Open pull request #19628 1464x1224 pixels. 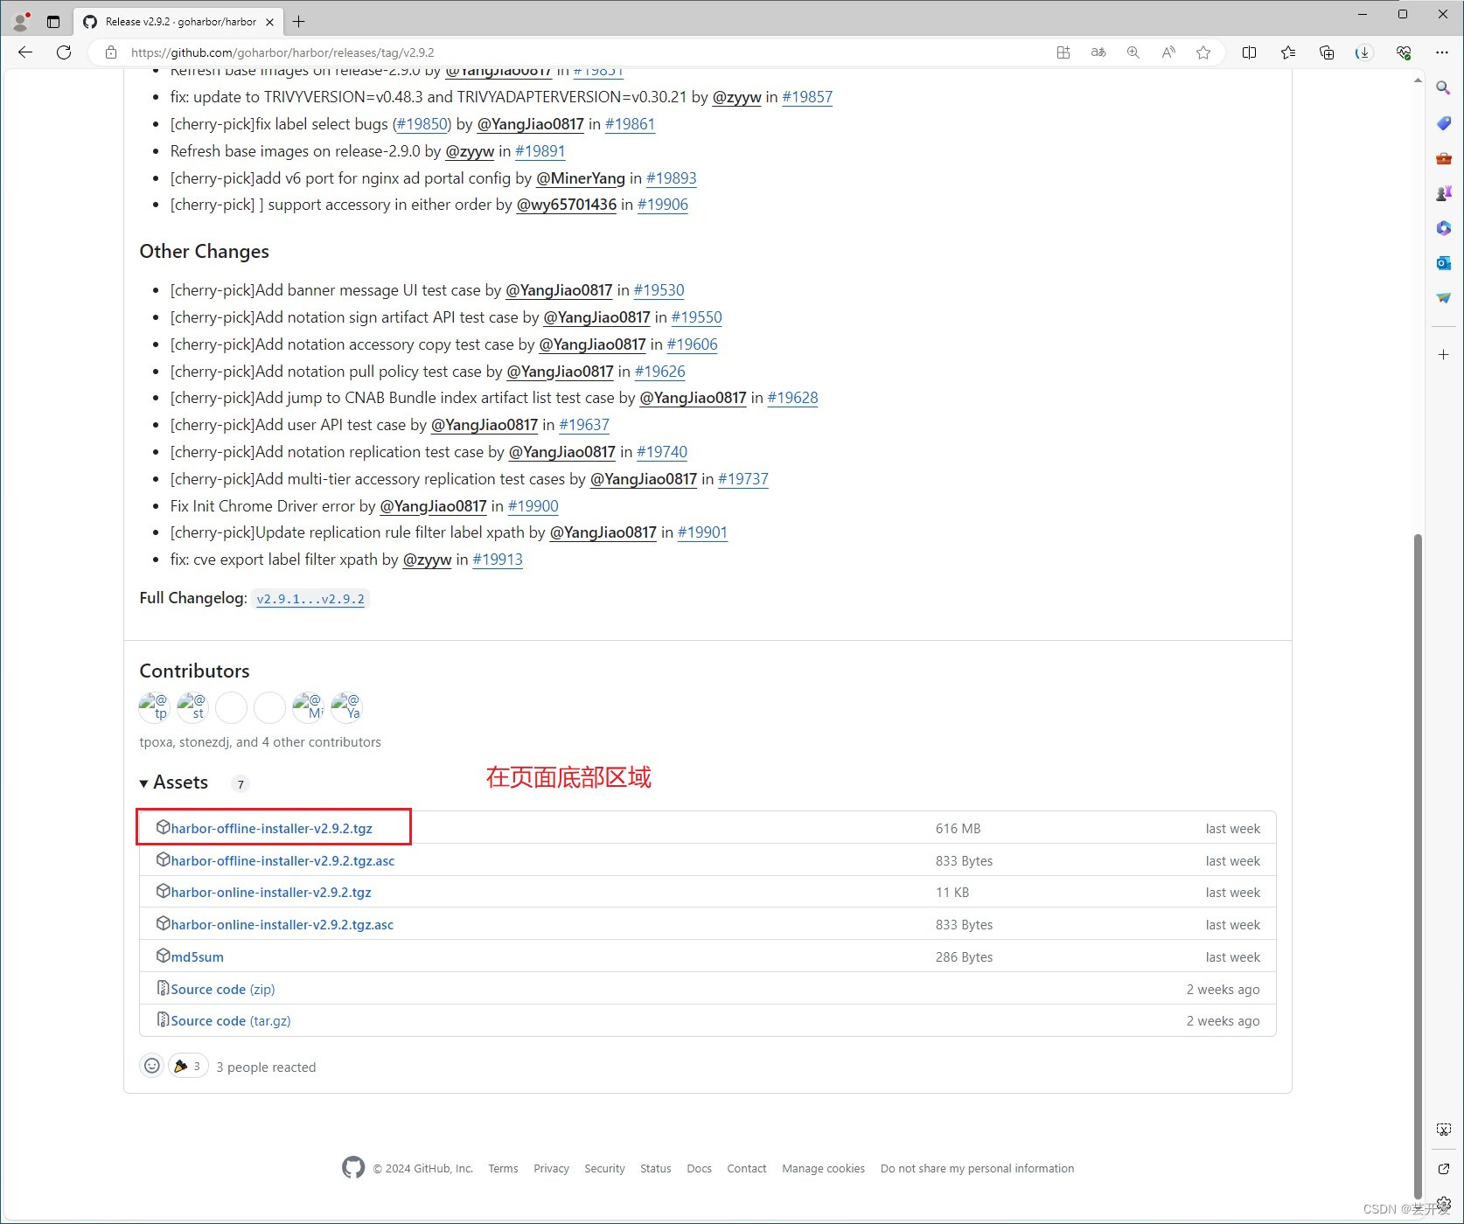792,398
